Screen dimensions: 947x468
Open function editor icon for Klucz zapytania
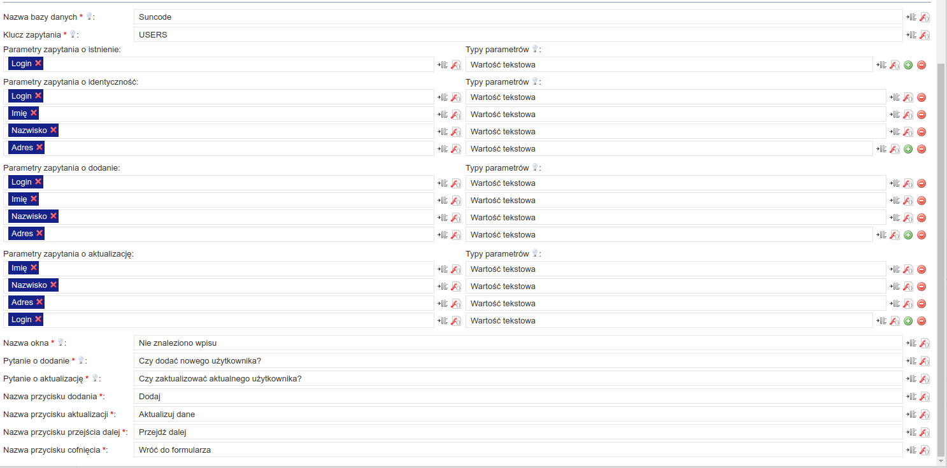coord(925,35)
